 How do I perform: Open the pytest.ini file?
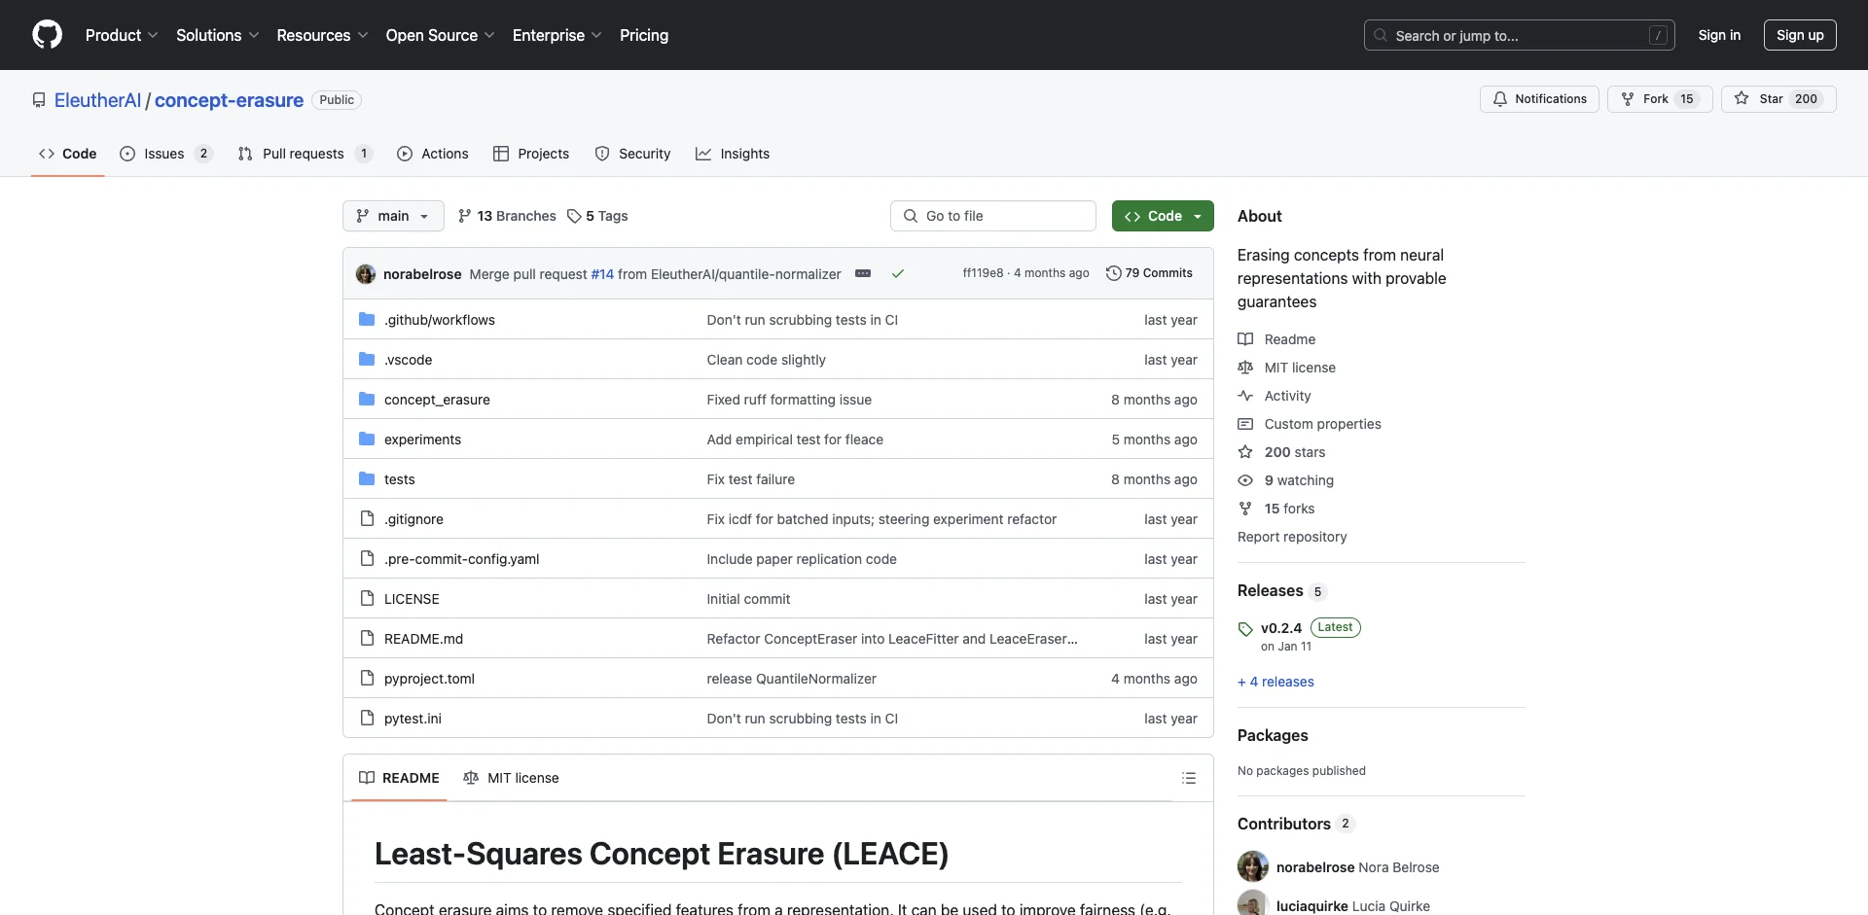[x=413, y=719]
